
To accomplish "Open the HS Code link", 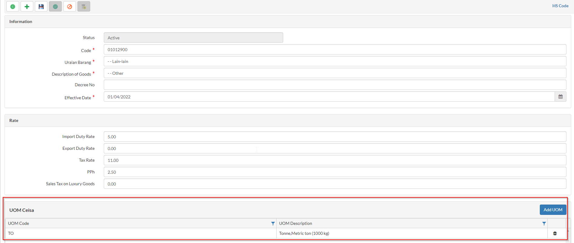I will point(560,6).
